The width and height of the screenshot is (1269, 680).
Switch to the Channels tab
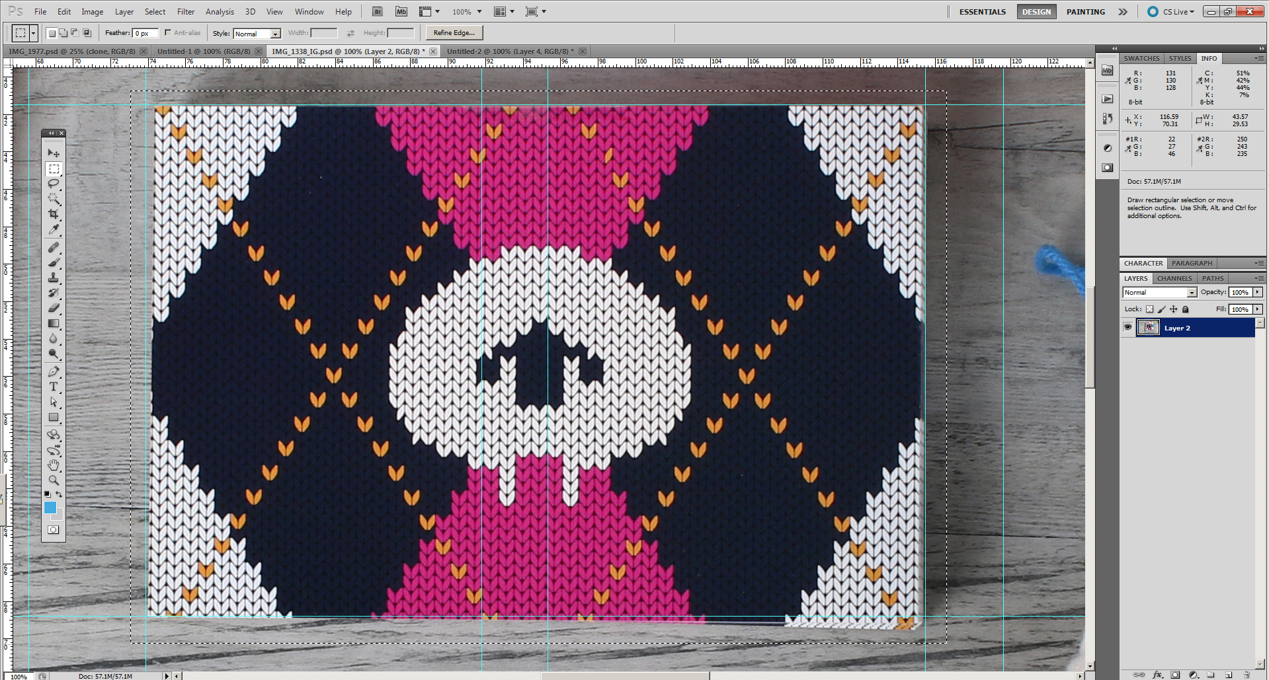[x=1174, y=278]
